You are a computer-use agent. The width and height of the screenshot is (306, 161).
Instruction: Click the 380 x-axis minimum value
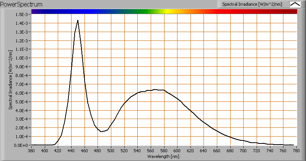click(31, 151)
